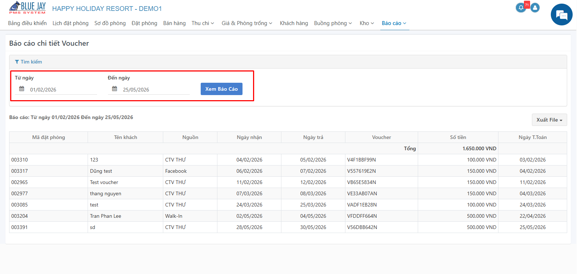
Task: Select booking code 002977
Action: tap(20, 193)
